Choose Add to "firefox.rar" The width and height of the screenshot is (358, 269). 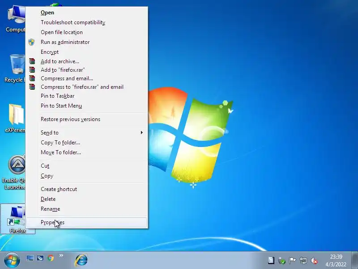click(x=87, y=70)
